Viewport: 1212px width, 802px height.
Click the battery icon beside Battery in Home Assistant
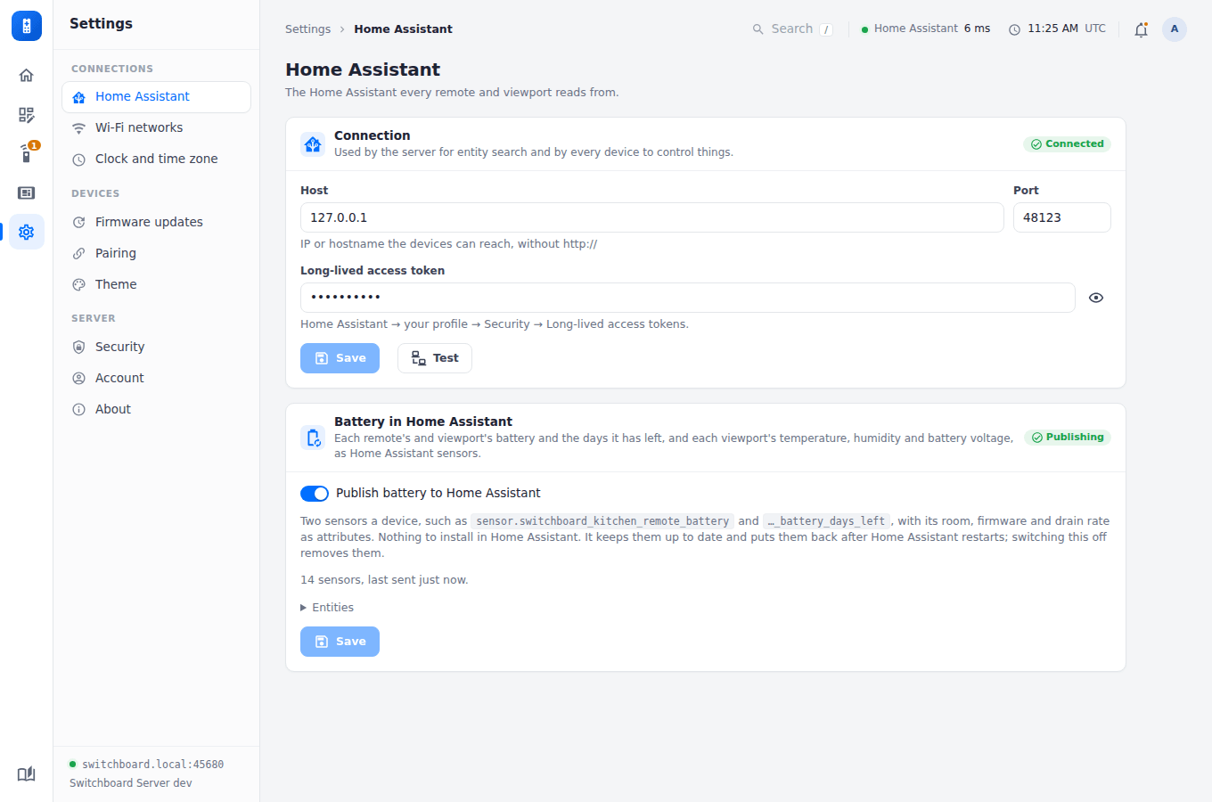[x=313, y=438]
